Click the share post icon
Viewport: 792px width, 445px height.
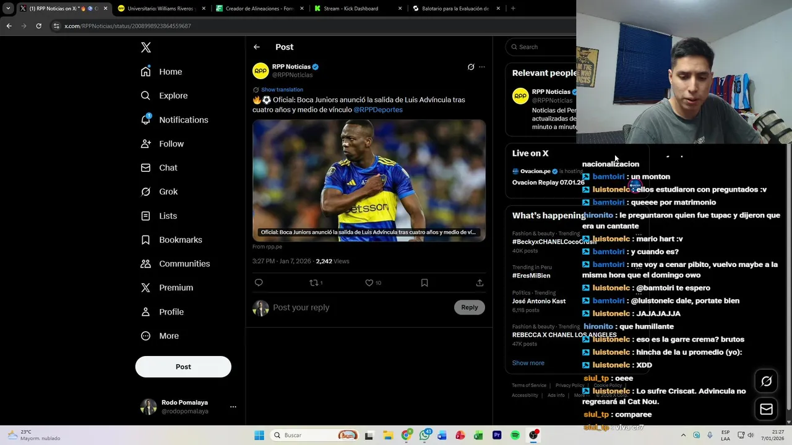coord(480,282)
